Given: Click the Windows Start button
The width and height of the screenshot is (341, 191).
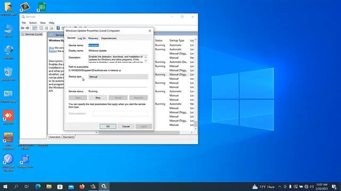Looking at the screenshot, I should (5, 186).
